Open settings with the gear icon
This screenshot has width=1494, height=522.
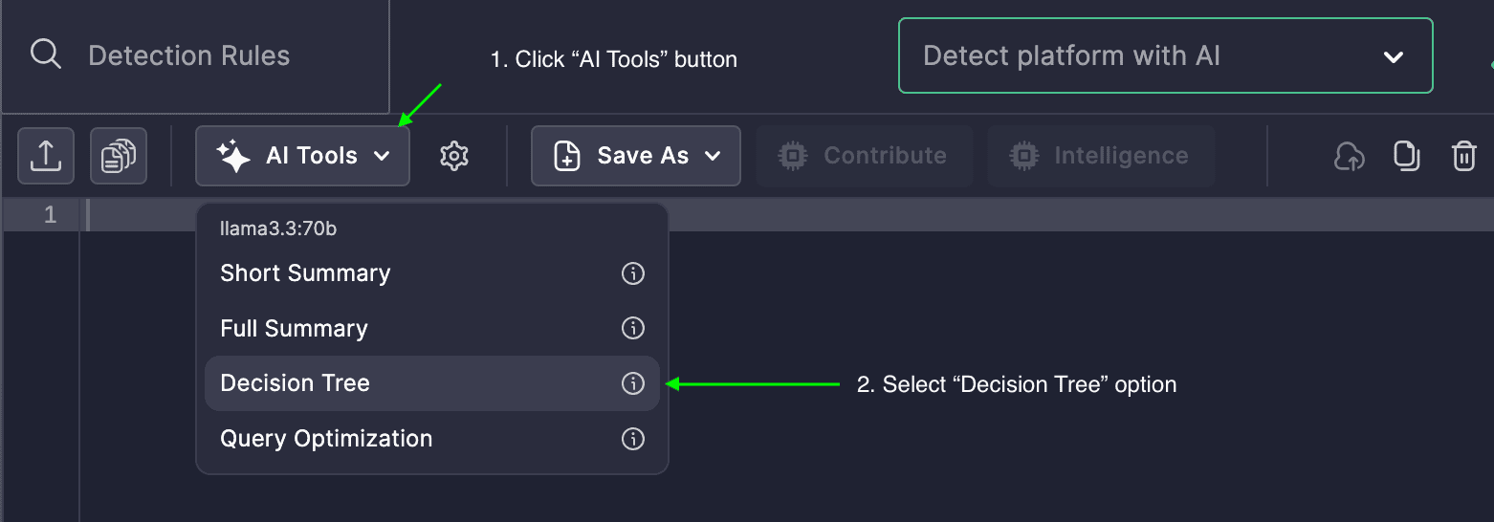(x=453, y=156)
